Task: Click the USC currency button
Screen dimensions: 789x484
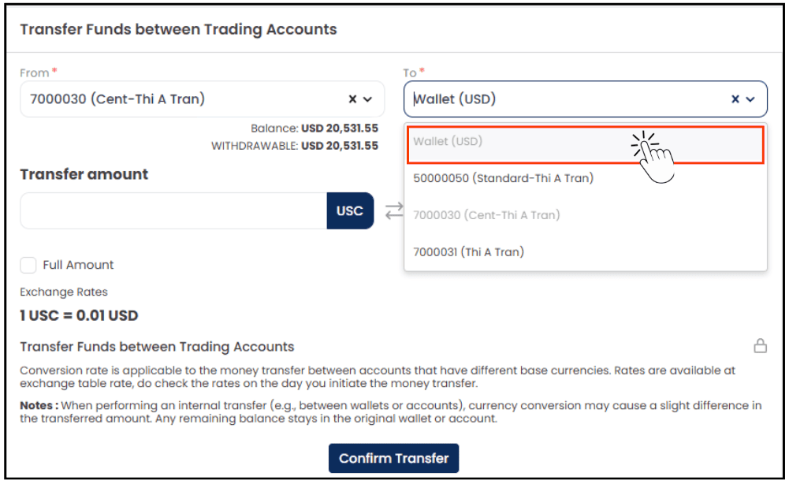Action: (350, 210)
